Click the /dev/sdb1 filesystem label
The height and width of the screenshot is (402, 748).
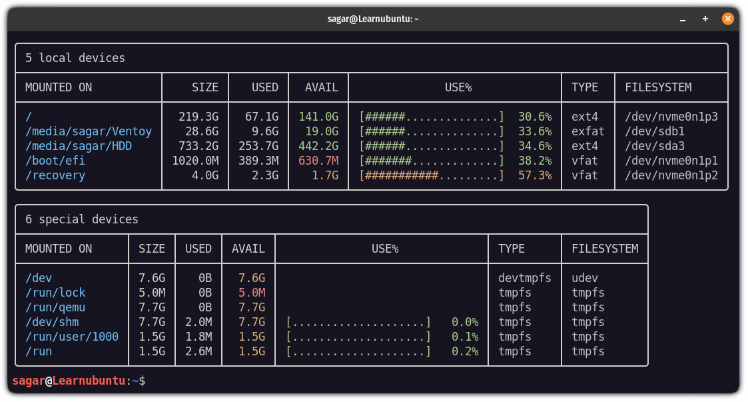[x=656, y=131]
